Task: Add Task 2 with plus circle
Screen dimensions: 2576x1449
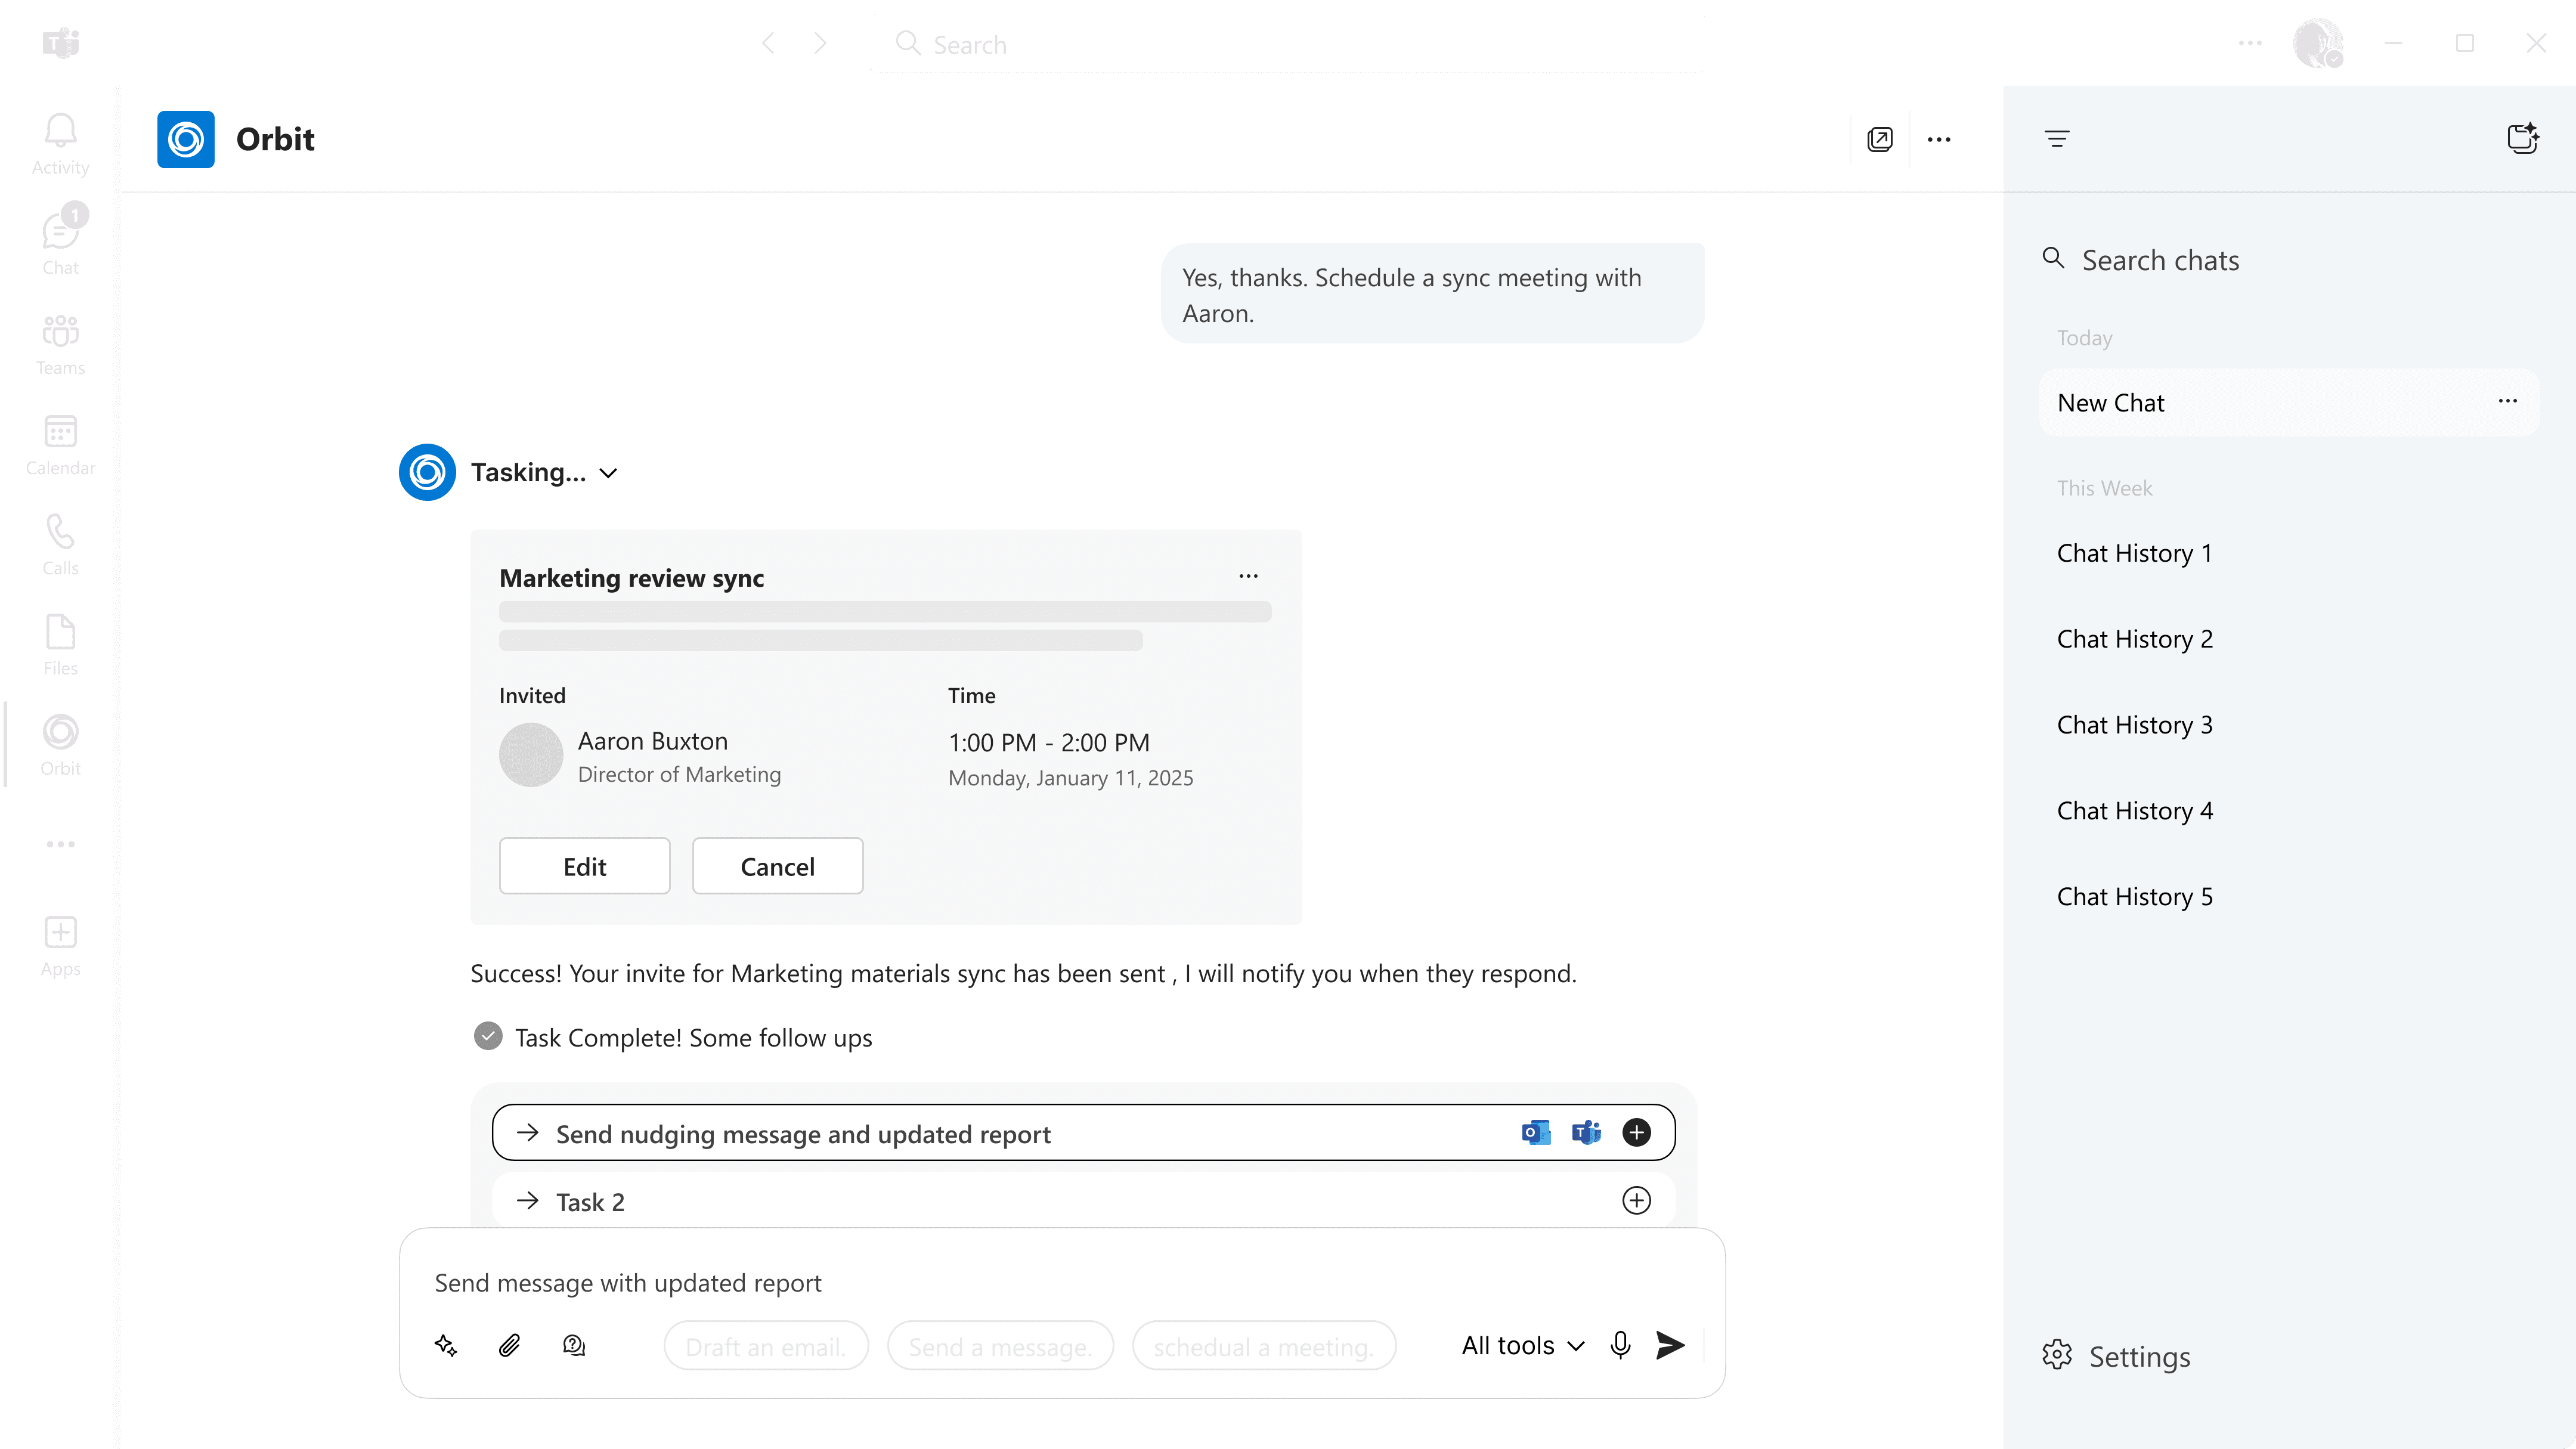Action: point(1636,1200)
